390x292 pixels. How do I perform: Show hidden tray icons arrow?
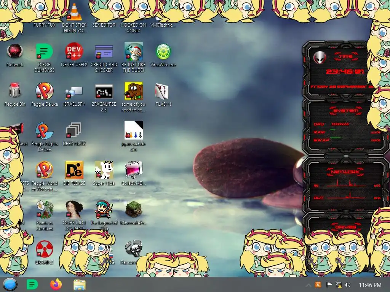308,285
